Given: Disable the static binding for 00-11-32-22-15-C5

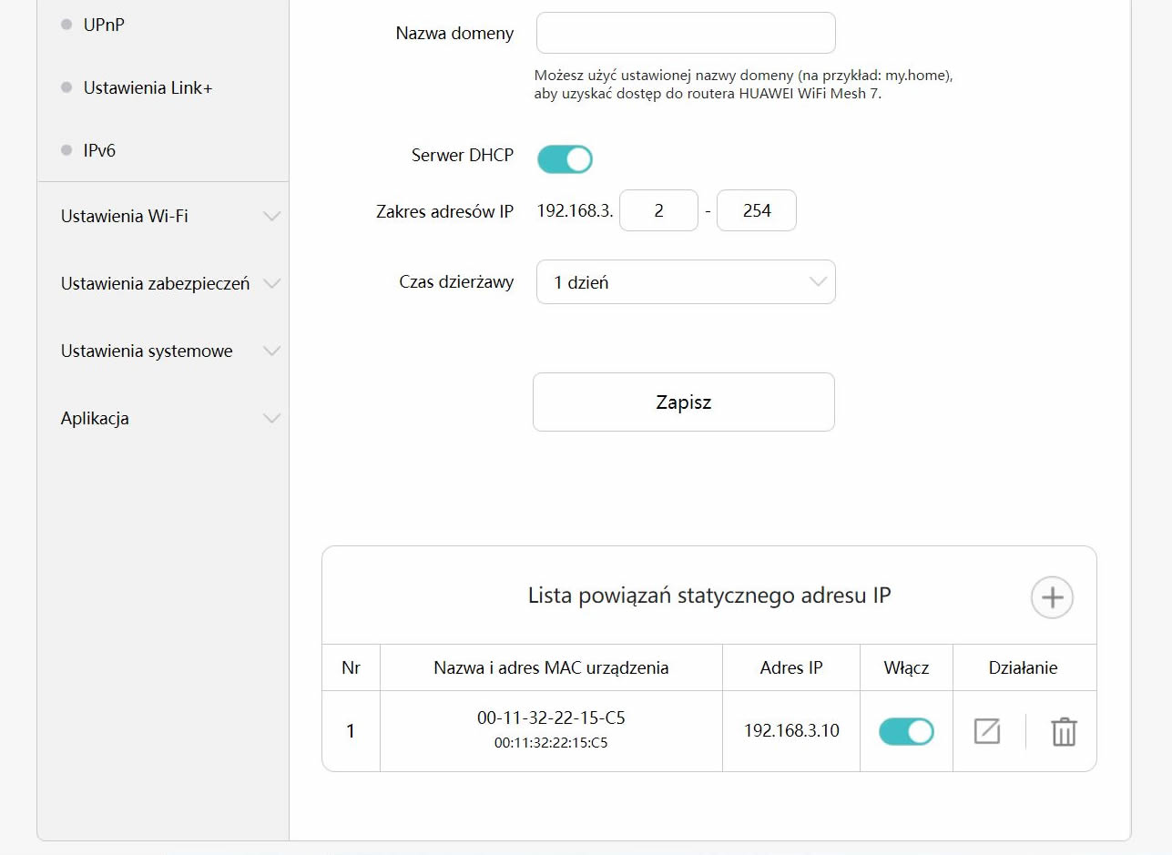Looking at the screenshot, I should pos(905,731).
